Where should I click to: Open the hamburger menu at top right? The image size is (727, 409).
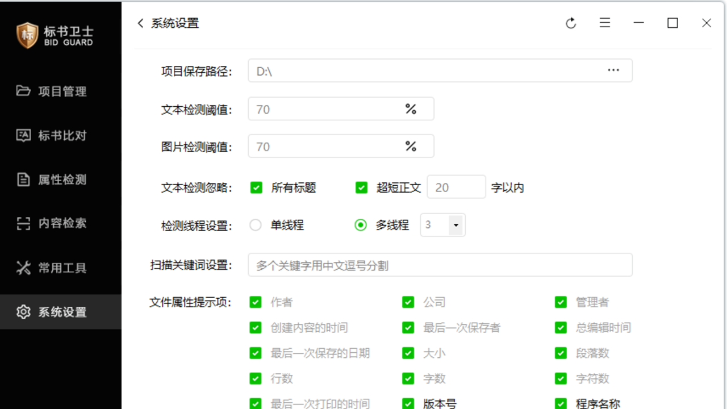click(605, 23)
